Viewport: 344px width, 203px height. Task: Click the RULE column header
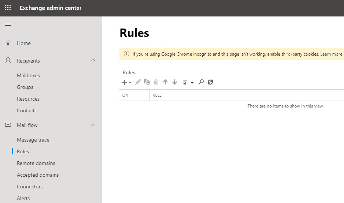point(157,95)
